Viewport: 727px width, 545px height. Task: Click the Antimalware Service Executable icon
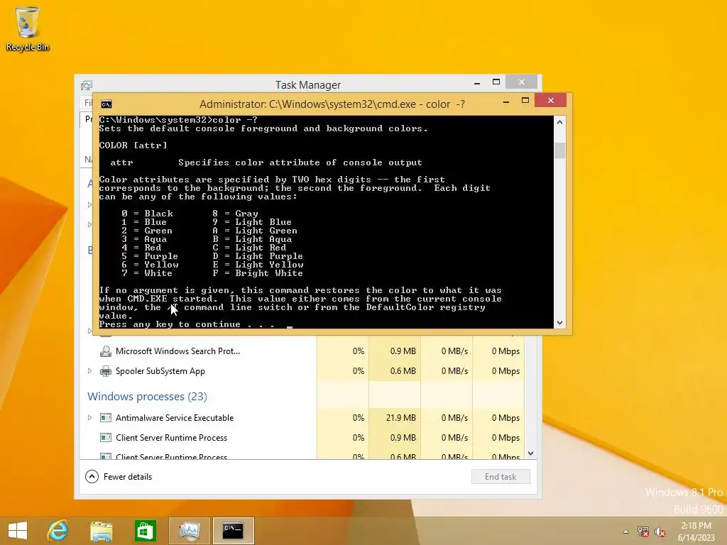point(106,418)
